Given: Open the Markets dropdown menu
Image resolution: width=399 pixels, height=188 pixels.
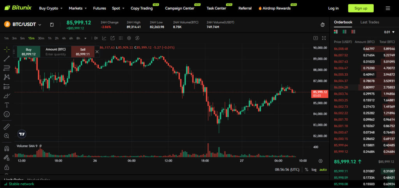Looking at the screenshot, I should click(x=78, y=9).
